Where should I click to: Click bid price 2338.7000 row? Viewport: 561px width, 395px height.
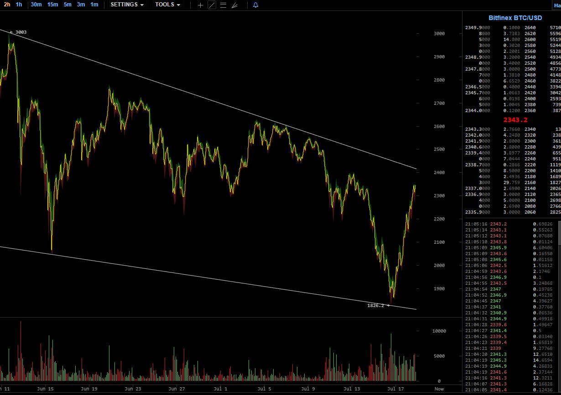tap(478, 165)
